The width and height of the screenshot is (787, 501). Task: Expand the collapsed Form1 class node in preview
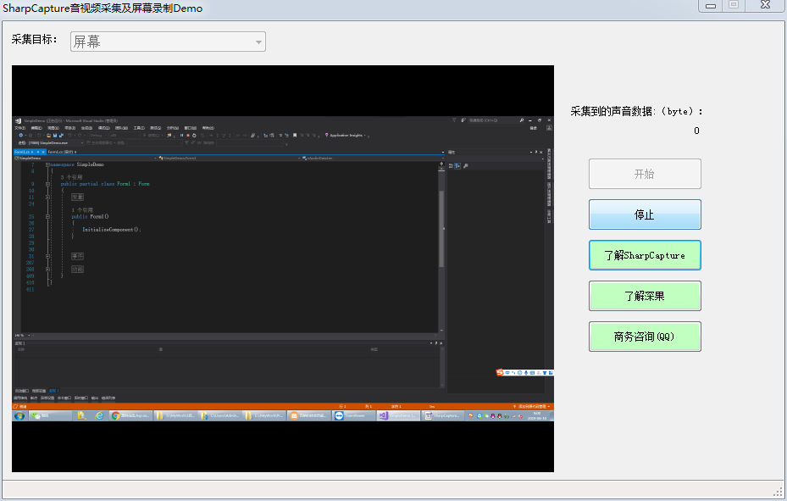[48, 184]
